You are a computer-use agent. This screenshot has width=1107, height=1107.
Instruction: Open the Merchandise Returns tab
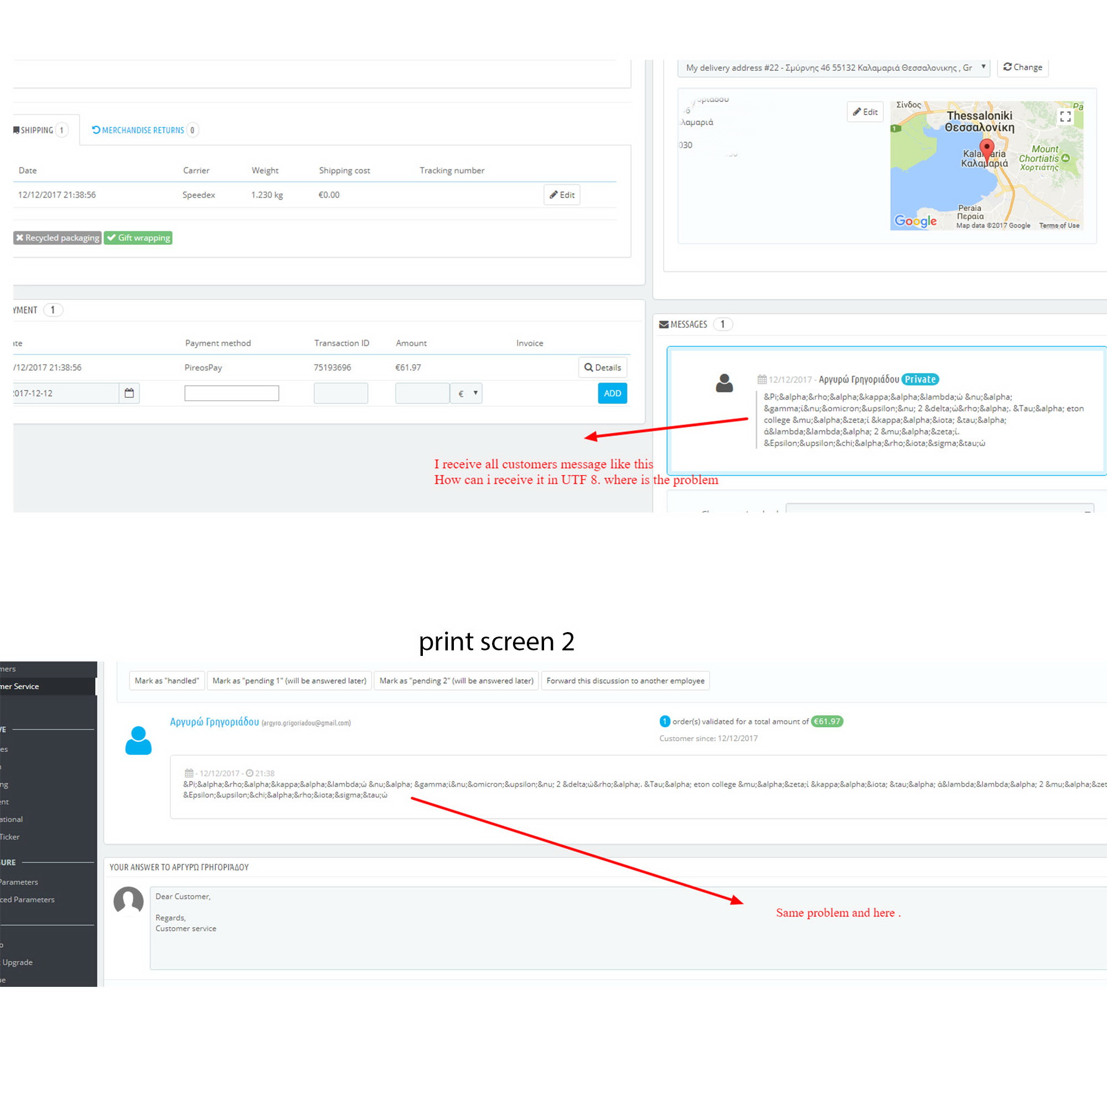point(143,130)
